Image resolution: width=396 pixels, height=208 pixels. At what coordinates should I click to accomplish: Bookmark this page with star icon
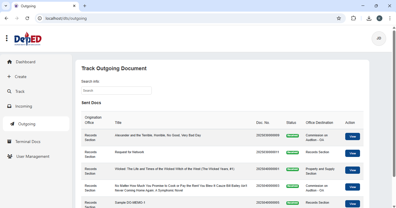339,18
